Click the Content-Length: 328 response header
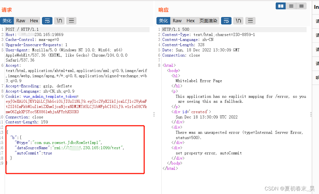The width and height of the screenshot is (319, 194). coord(183,45)
